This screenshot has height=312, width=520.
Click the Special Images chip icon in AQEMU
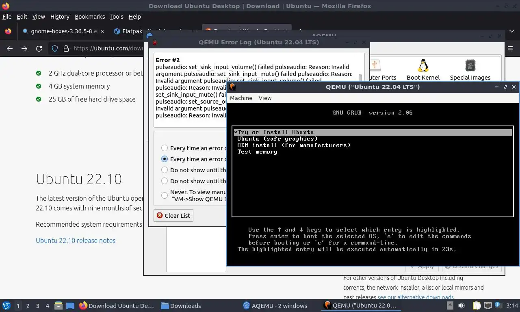point(470,65)
